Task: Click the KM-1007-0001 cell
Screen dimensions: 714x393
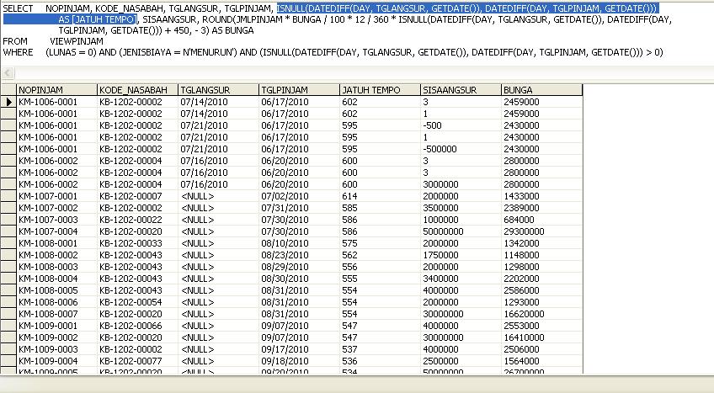Action: 57,196
